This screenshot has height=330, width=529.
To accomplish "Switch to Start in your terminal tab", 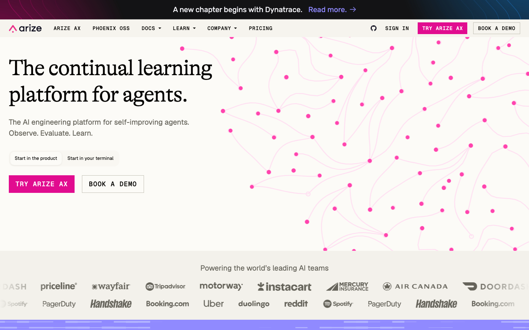I will tap(90, 158).
